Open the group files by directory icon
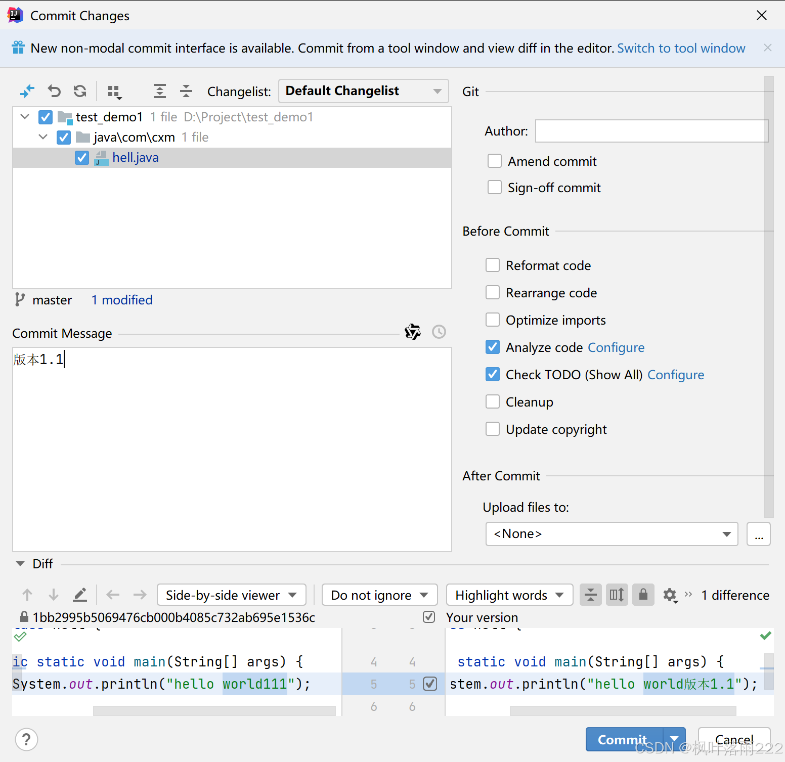785x762 pixels. [114, 92]
